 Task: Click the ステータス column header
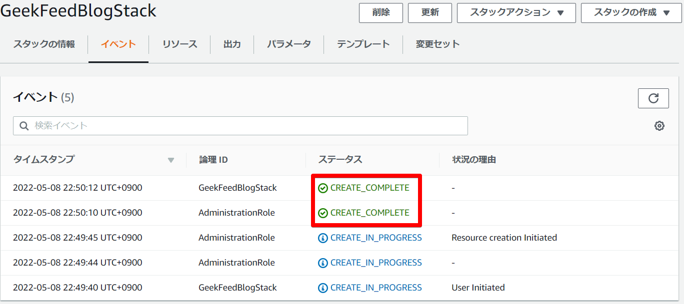tap(340, 160)
